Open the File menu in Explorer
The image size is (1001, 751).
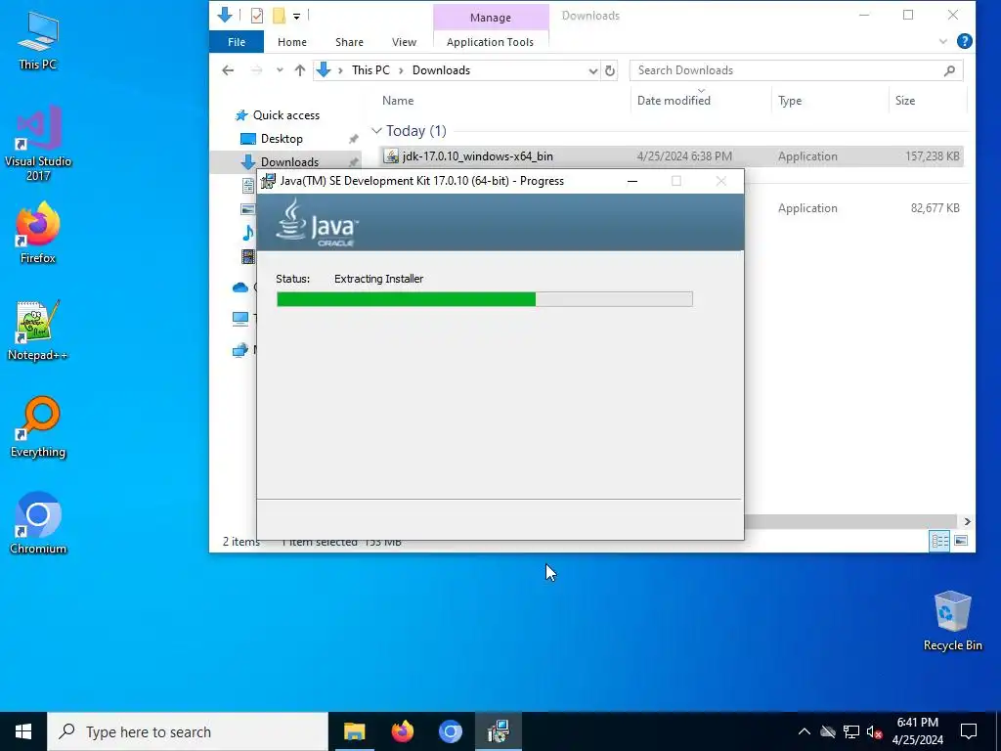click(237, 41)
